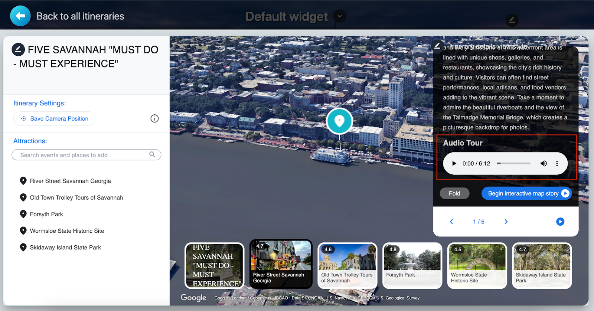Click the Attractions: label
This screenshot has height=311, width=594.
(x=30, y=141)
